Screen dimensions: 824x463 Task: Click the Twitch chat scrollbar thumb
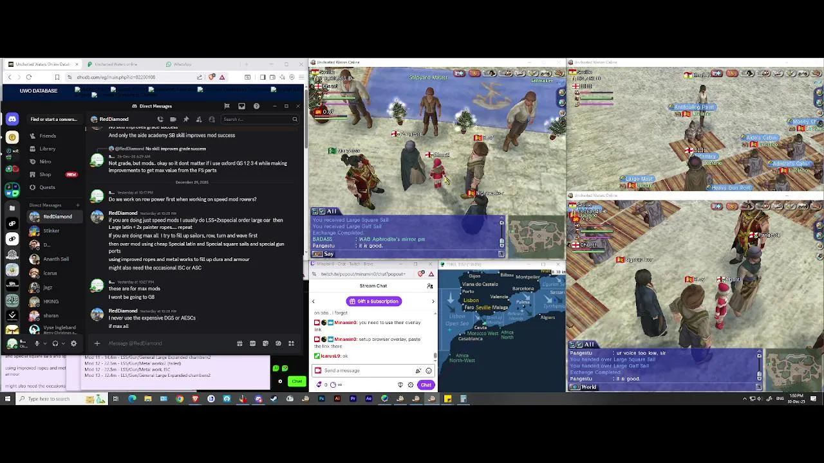tap(436, 356)
